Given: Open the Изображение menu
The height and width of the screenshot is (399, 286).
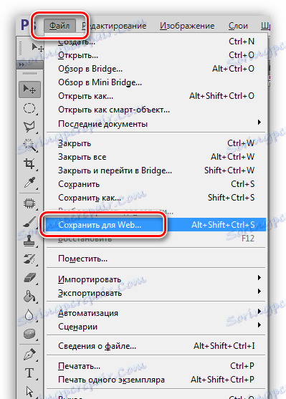Looking at the screenshot, I should [187, 26].
